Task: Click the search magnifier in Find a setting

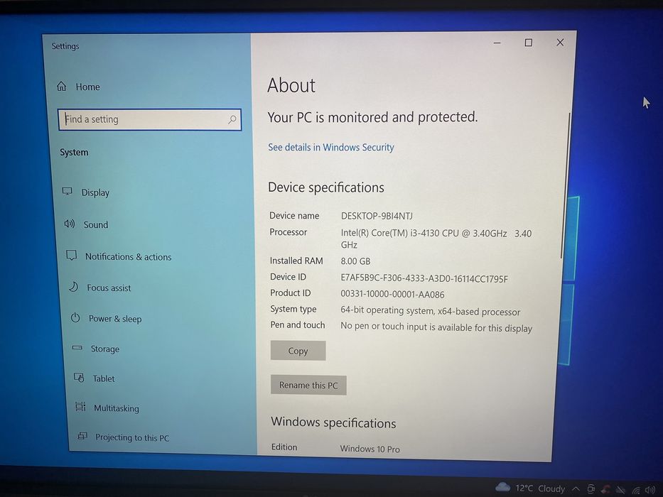Action: 232,119
